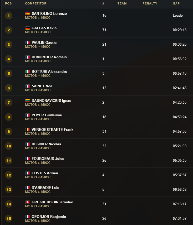This screenshot has width=193, height=225.
Task: Click gap time 07:31:37 for GEORJON
Action: (x=180, y=218)
